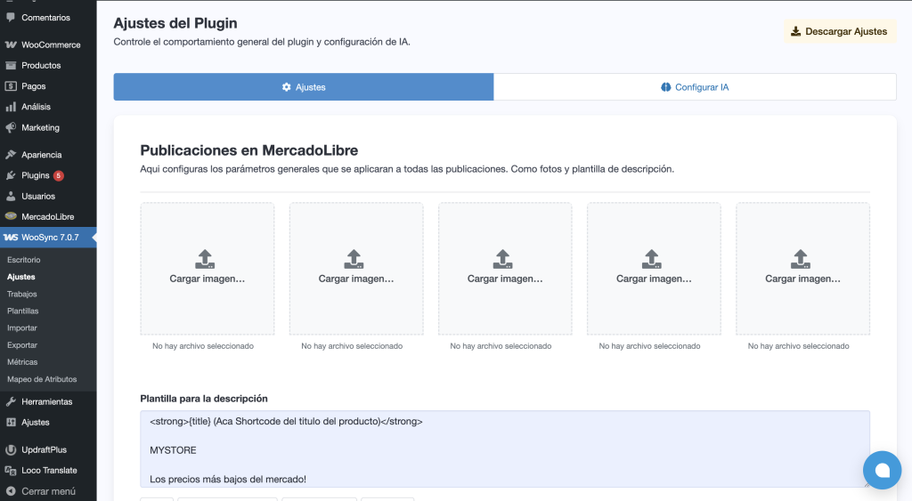912x501 pixels.
Task: Click the Plugins plug icon
Action: (11, 175)
